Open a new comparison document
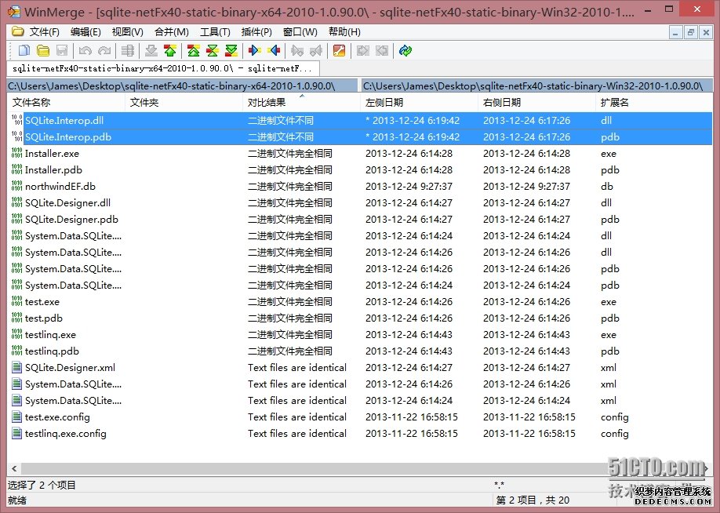Viewport: 720px width, 513px height. click(23, 50)
